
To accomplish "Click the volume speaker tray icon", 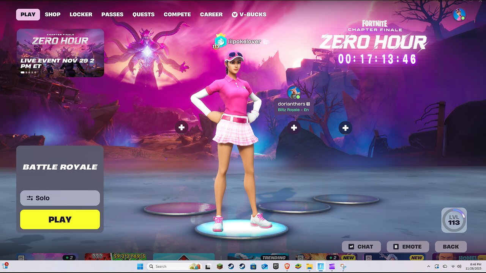I will coord(459,266).
